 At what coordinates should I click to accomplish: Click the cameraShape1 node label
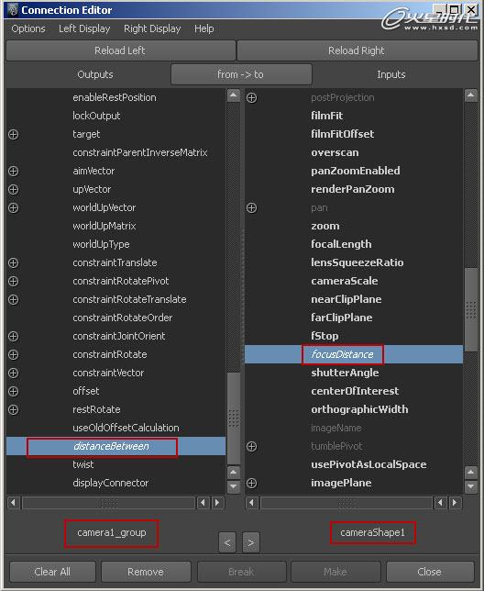pyautogui.click(x=372, y=532)
